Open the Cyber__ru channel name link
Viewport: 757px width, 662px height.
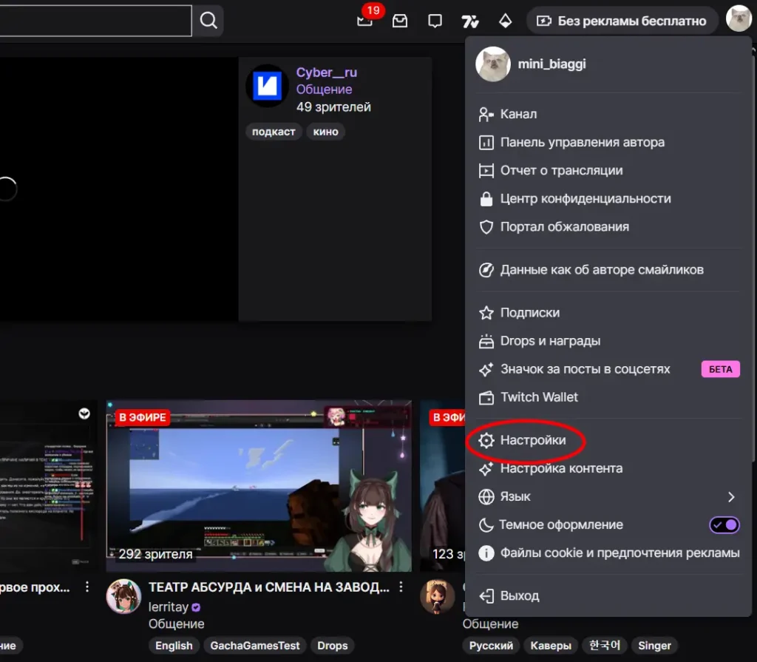point(326,72)
